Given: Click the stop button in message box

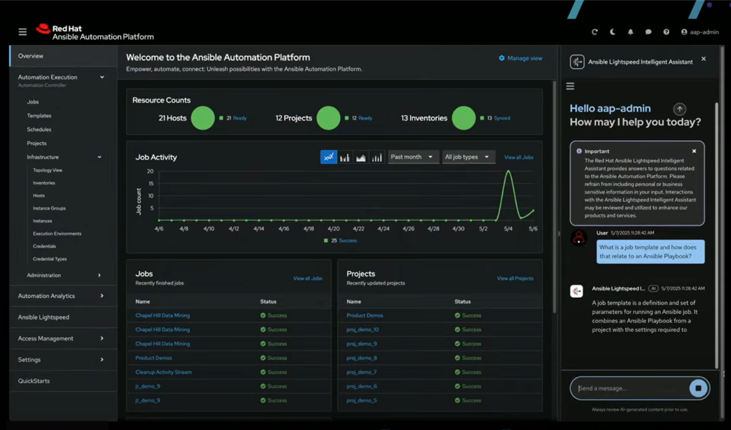Looking at the screenshot, I should coord(698,388).
